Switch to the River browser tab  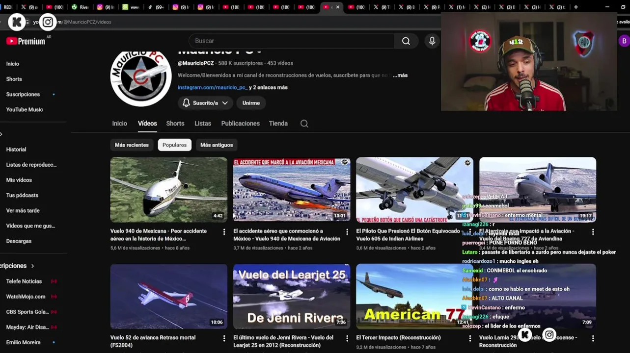tap(80, 7)
